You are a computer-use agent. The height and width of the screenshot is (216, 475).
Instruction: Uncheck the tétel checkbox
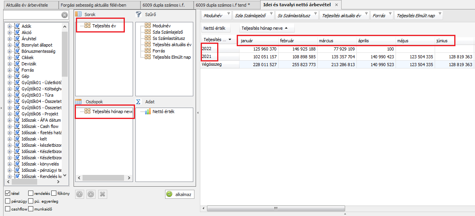pos(7,193)
